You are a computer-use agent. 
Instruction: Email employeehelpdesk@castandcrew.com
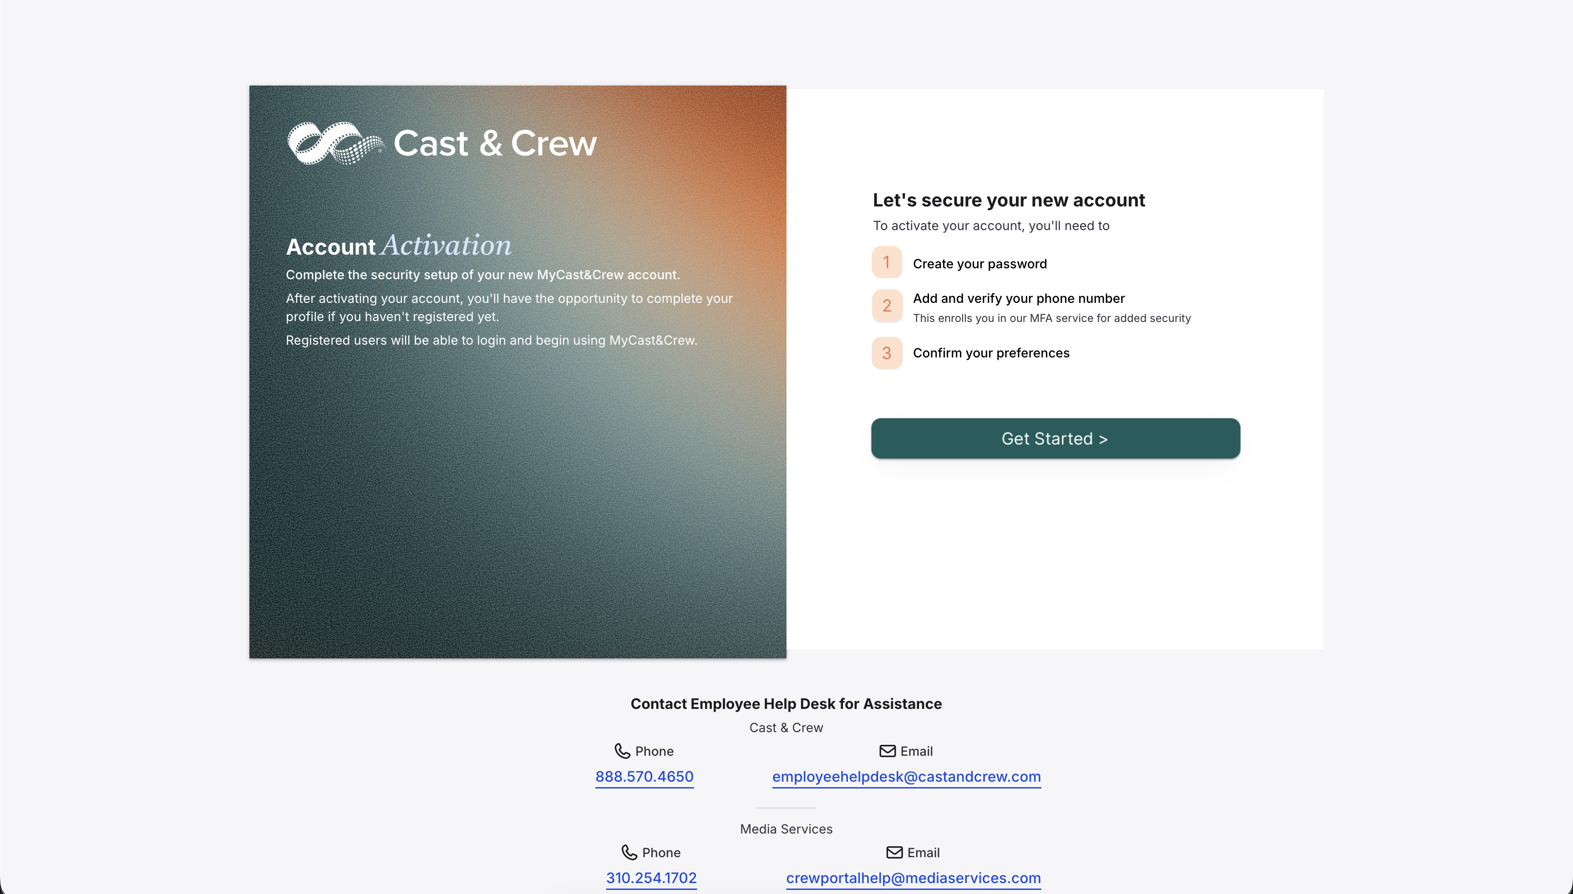(906, 777)
